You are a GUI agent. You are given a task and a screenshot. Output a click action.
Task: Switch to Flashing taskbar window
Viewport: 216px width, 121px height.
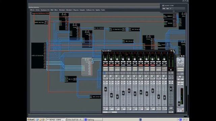click(x=93, y=120)
